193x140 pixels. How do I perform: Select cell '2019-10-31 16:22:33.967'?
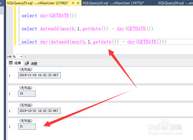point(39,111)
